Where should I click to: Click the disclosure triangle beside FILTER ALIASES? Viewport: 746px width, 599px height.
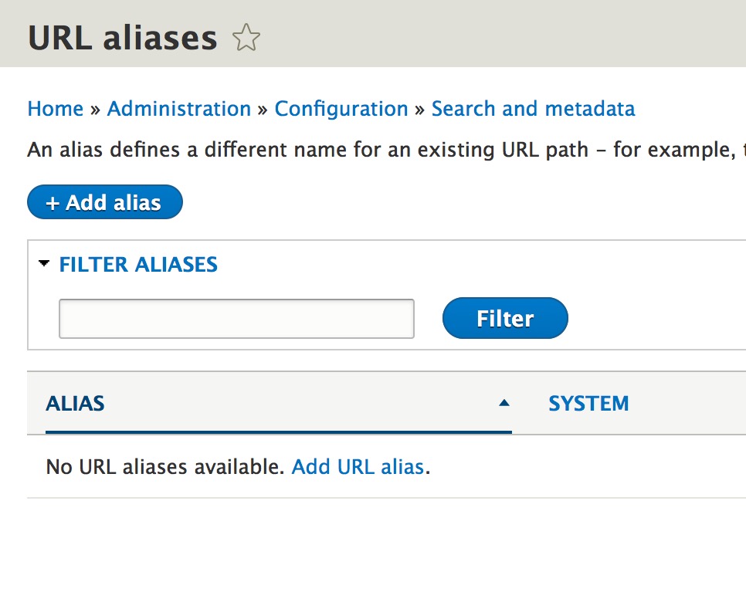[x=45, y=264]
